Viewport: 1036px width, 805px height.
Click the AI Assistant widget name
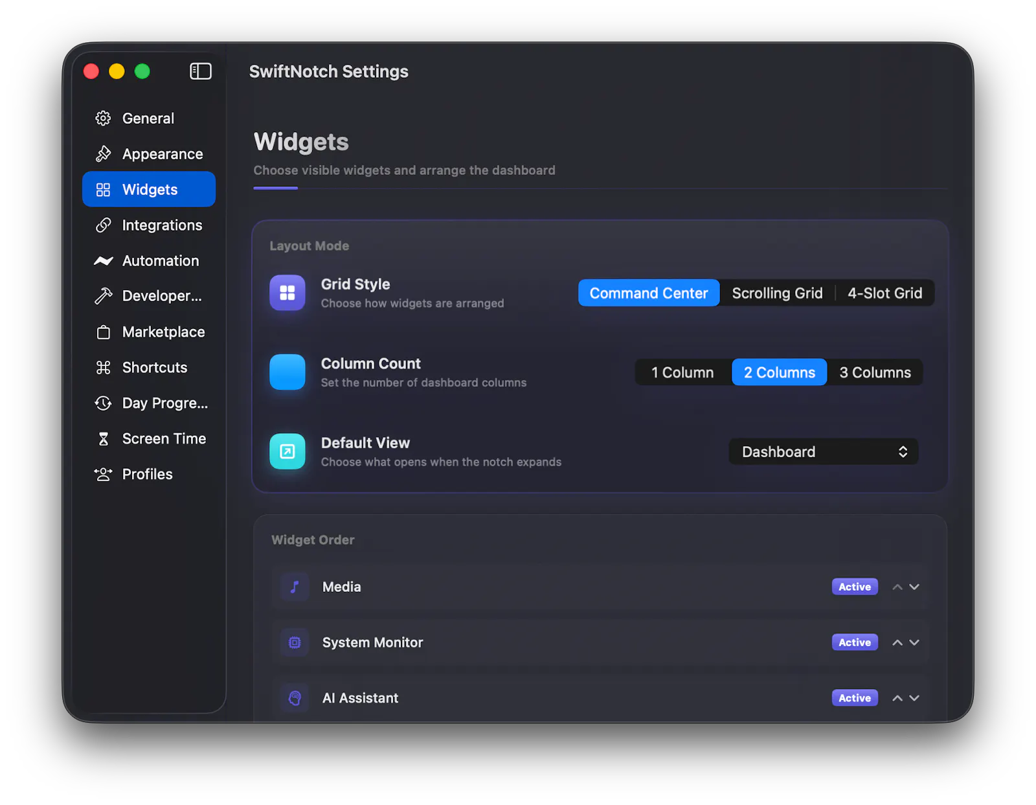360,698
